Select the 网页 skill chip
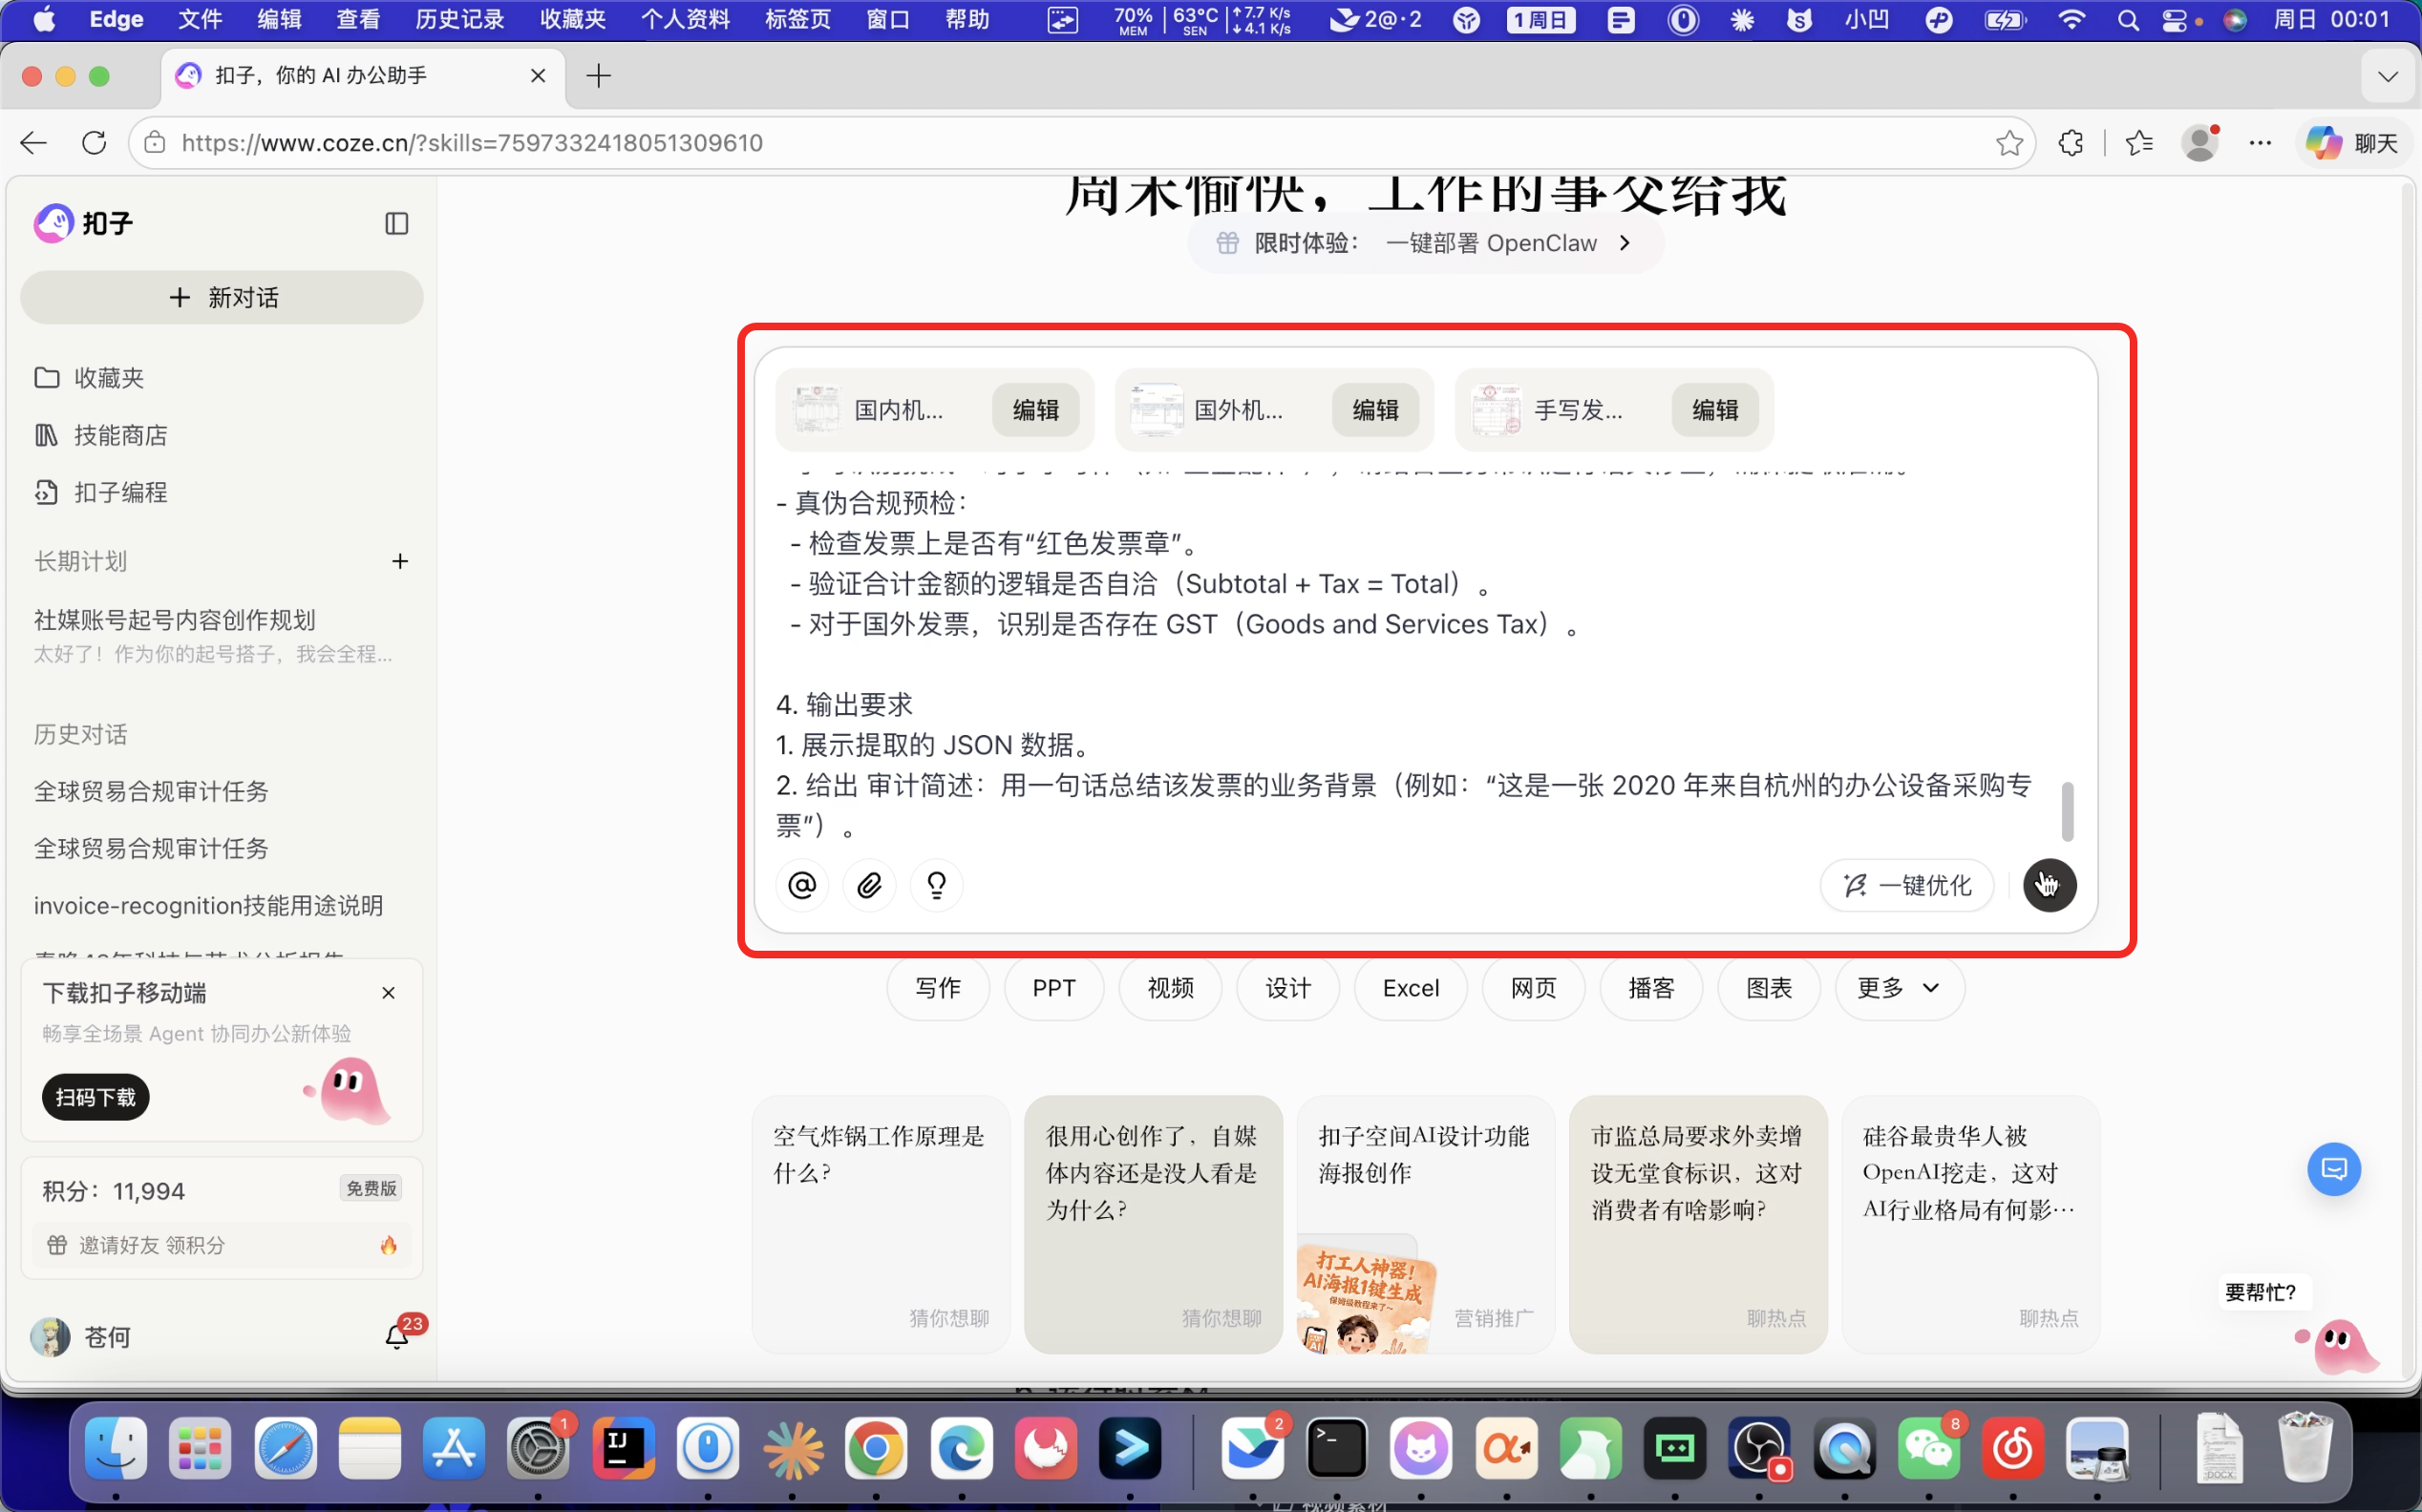2422x1512 pixels. pyautogui.click(x=1533, y=988)
